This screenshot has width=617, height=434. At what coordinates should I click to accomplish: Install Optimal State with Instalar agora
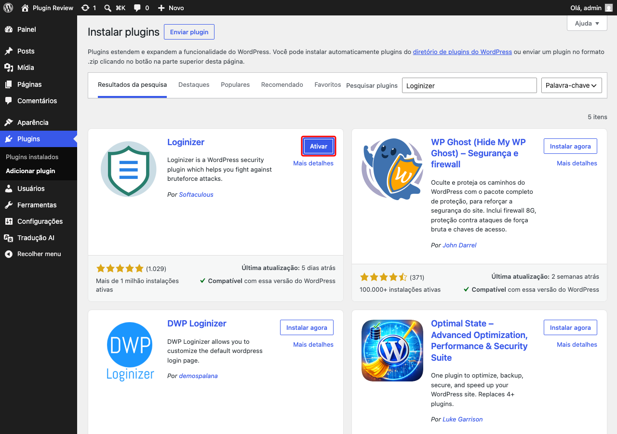[x=570, y=327]
